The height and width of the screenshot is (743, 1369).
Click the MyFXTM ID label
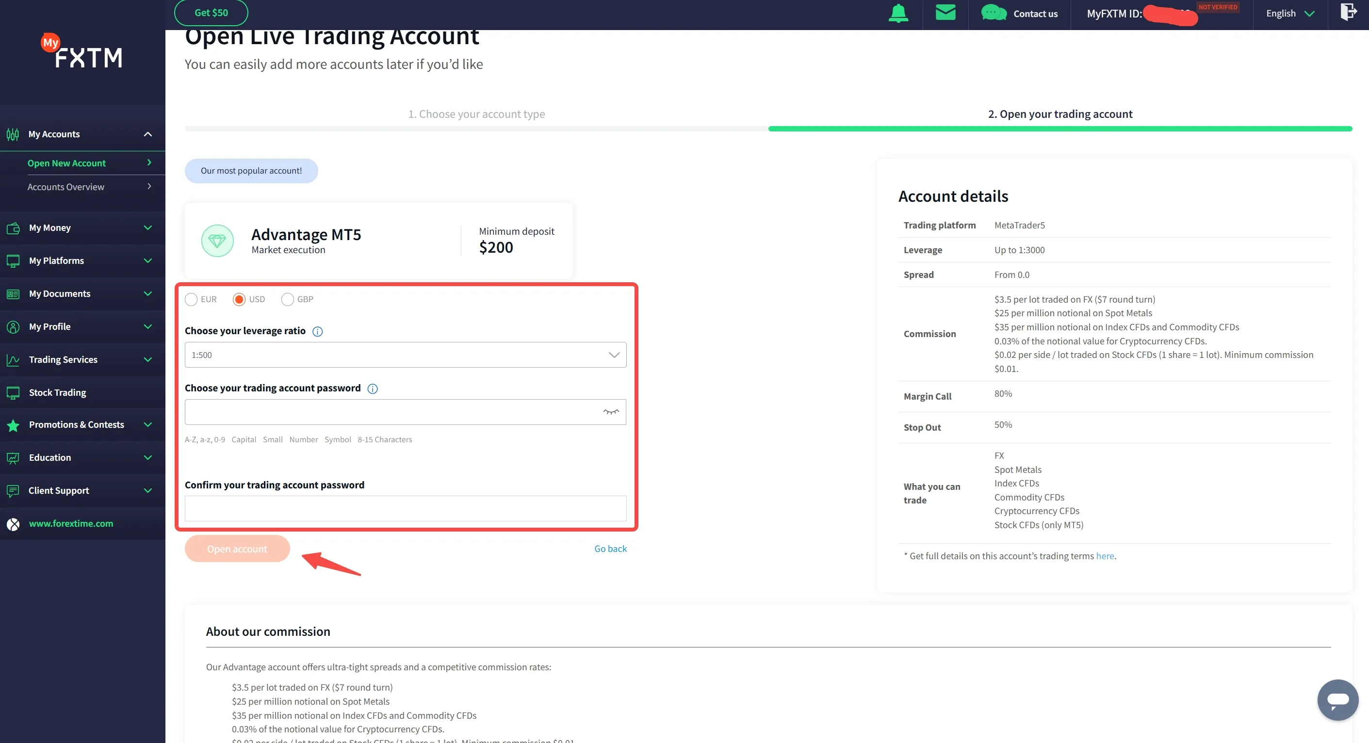click(x=1114, y=14)
